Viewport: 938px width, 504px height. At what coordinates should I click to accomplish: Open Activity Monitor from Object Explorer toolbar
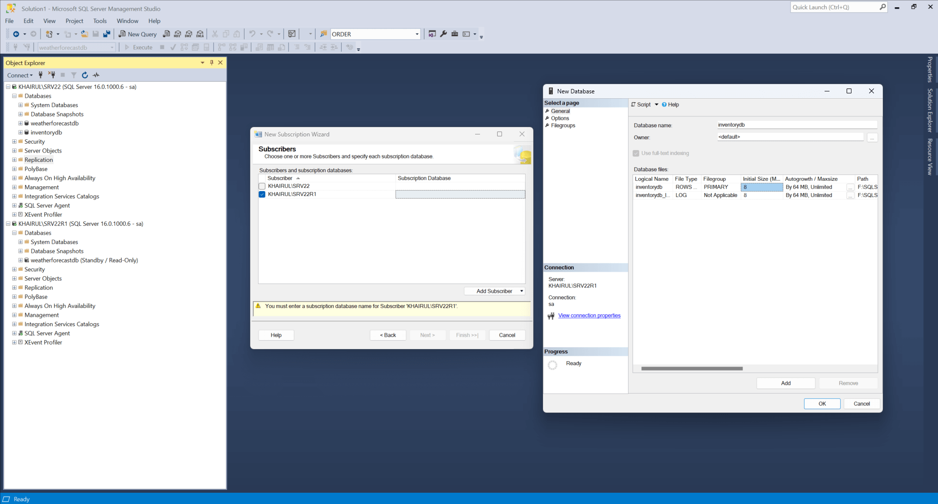click(96, 75)
